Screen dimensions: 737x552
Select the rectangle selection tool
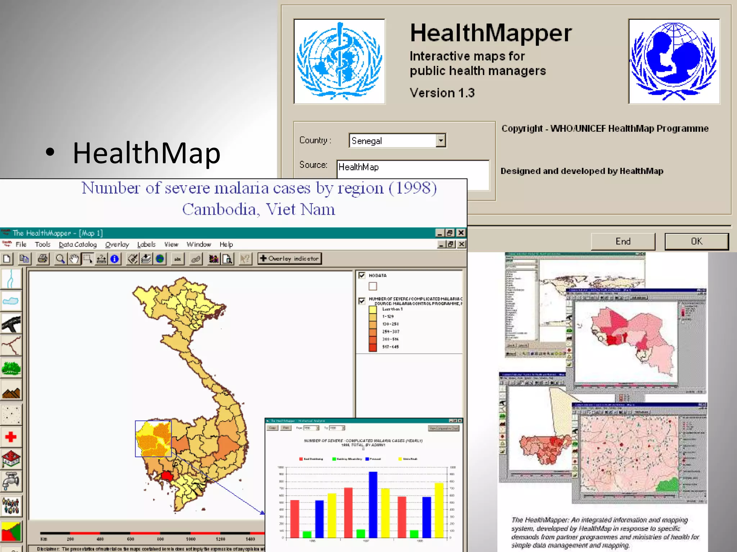point(87,259)
